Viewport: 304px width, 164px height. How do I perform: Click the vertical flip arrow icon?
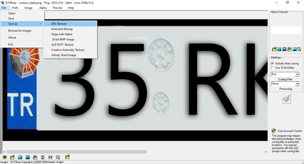pos(43,157)
